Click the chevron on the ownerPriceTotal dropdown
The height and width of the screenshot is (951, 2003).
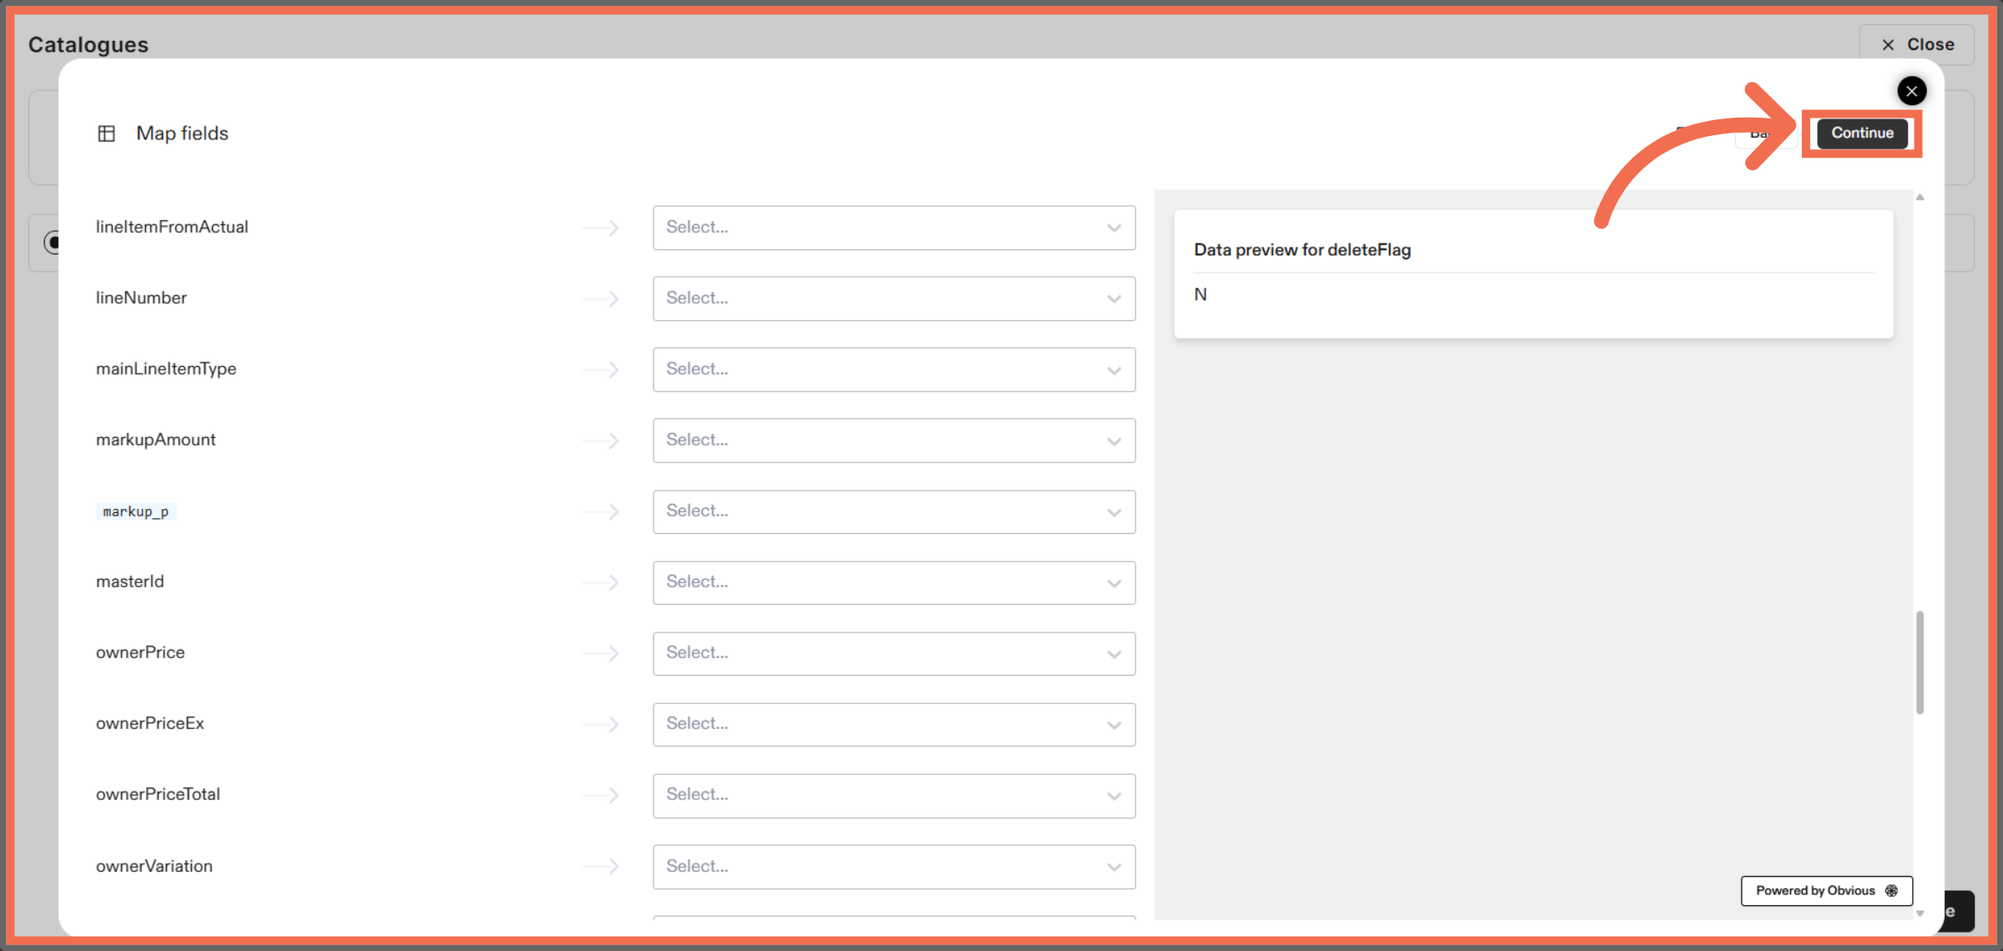[x=1112, y=796]
